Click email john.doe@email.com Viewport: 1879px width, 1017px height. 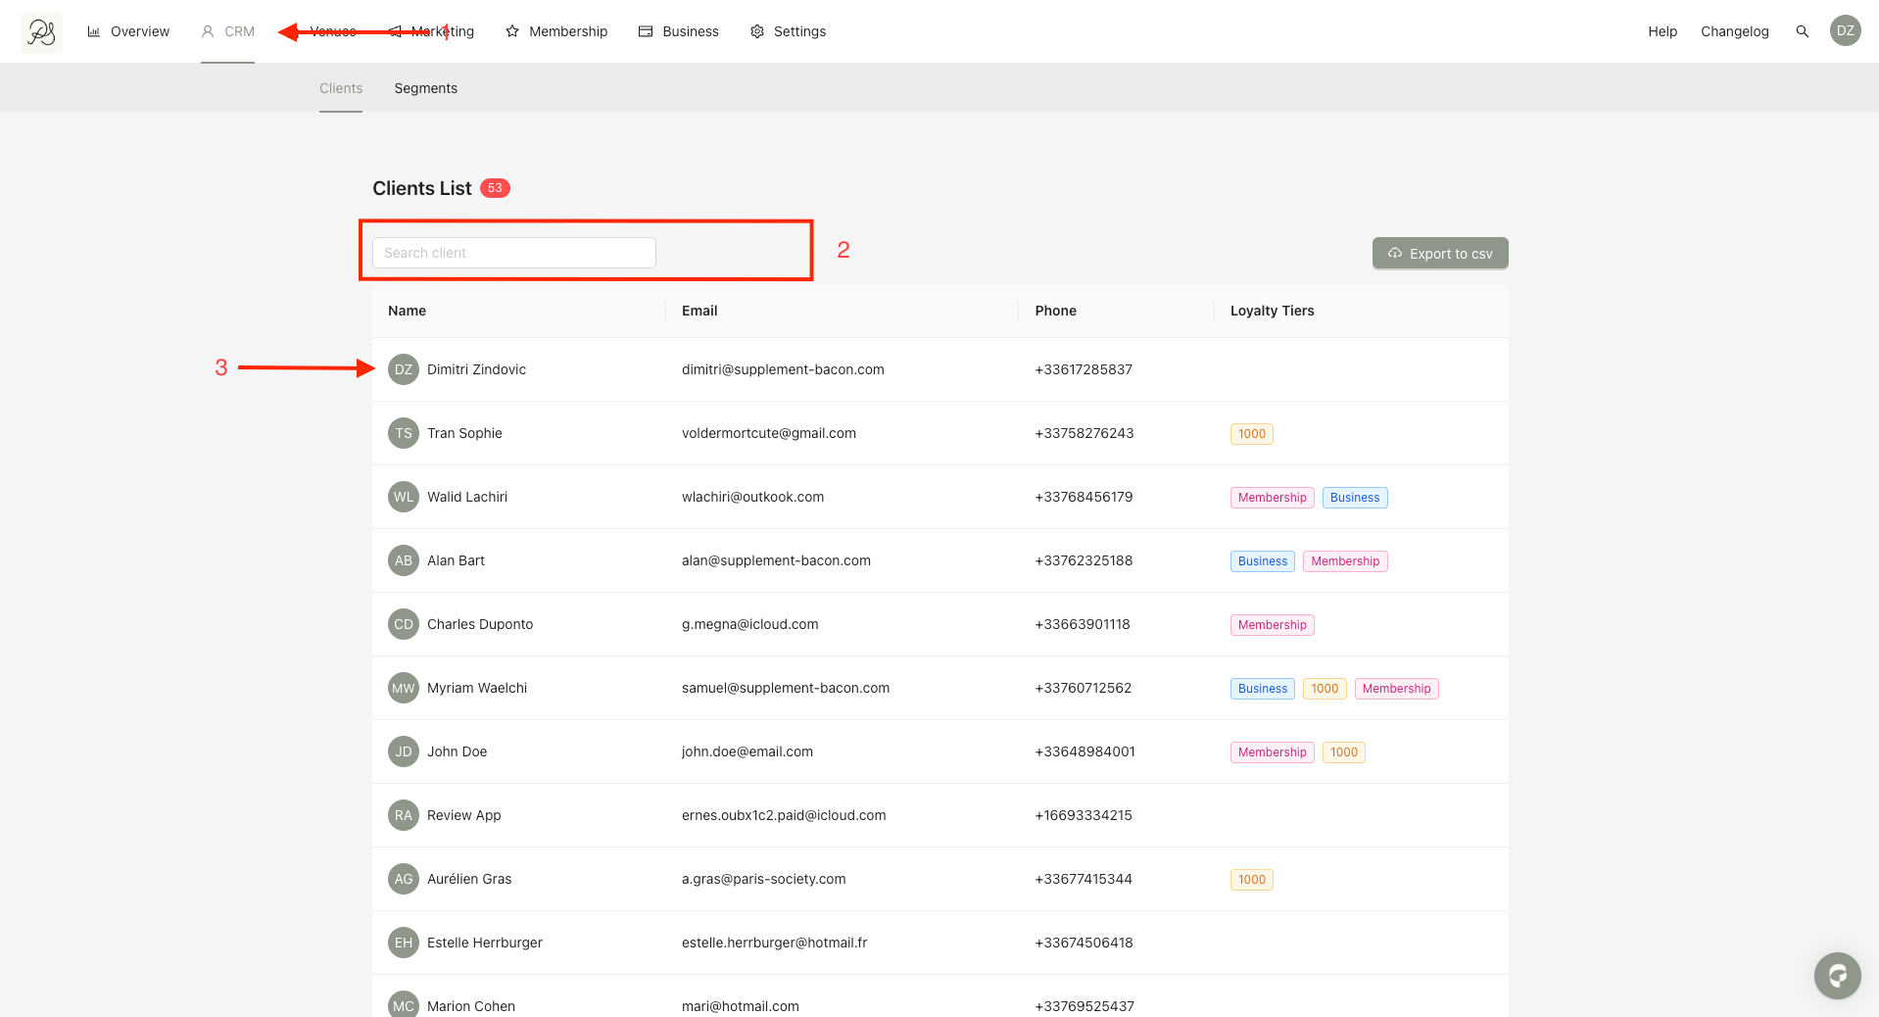(x=747, y=751)
